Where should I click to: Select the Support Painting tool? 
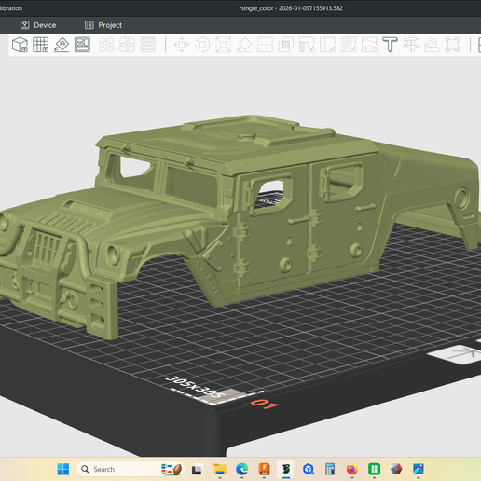pyautogui.click(x=307, y=45)
